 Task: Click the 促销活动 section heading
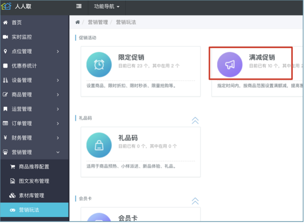point(87,38)
